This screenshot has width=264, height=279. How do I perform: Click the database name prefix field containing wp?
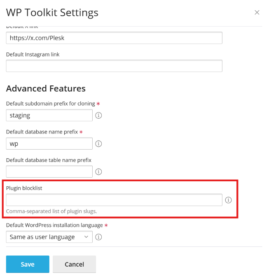click(x=49, y=143)
